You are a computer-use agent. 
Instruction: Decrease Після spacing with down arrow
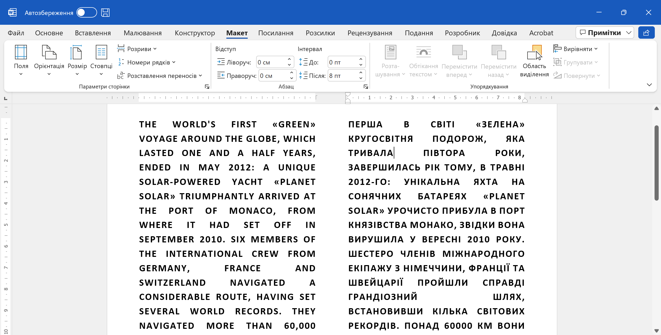coord(361,78)
